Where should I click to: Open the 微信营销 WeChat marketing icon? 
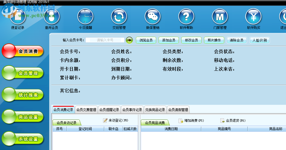[153, 17]
